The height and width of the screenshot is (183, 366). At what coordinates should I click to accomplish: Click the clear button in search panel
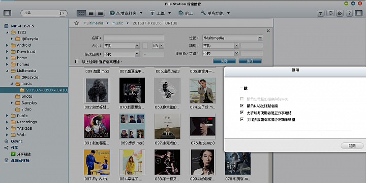224,61
